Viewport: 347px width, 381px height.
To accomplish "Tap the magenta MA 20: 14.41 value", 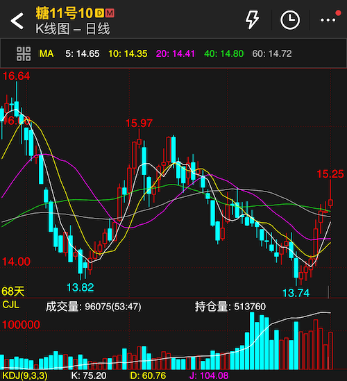I will [176, 53].
